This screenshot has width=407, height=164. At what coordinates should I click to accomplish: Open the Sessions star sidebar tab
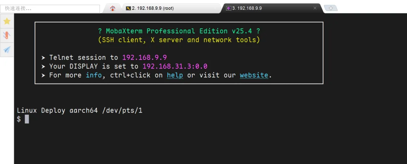pos(7,21)
